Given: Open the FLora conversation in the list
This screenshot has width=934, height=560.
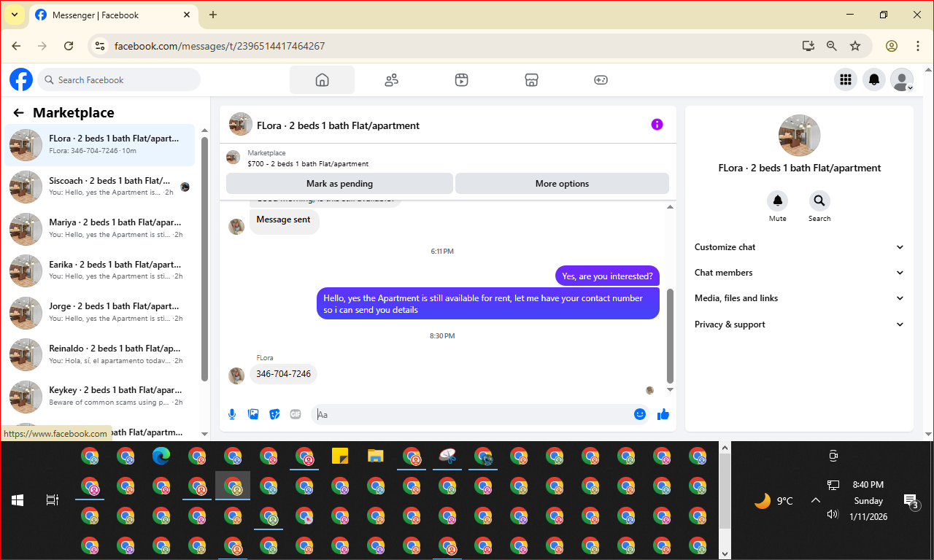Looking at the screenshot, I should pyautogui.click(x=100, y=145).
